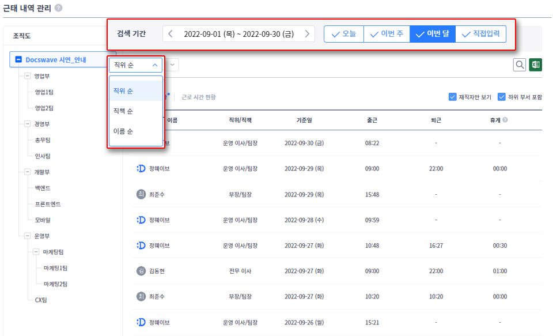Click the name 김동현 in the table

pos(157,271)
